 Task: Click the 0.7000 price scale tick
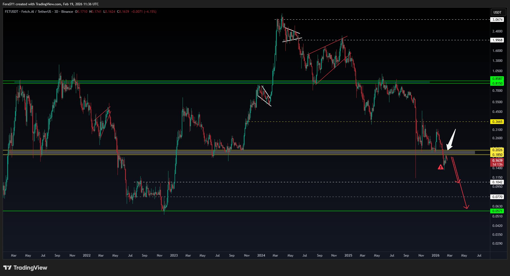tap(497, 91)
